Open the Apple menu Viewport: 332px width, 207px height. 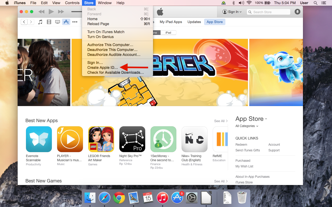7,3
